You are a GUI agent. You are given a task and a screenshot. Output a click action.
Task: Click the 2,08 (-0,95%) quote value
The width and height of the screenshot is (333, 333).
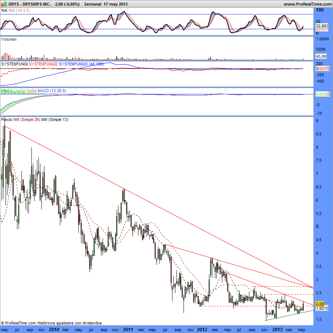[x=67, y=4]
